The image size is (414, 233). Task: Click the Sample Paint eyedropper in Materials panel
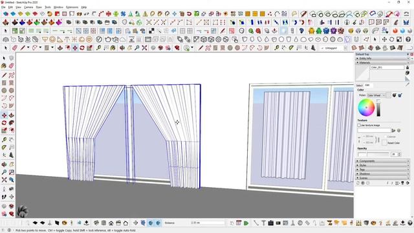click(x=408, y=84)
